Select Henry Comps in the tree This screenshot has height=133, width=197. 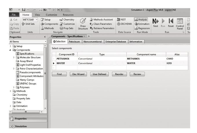pyautogui.click(x=27, y=80)
